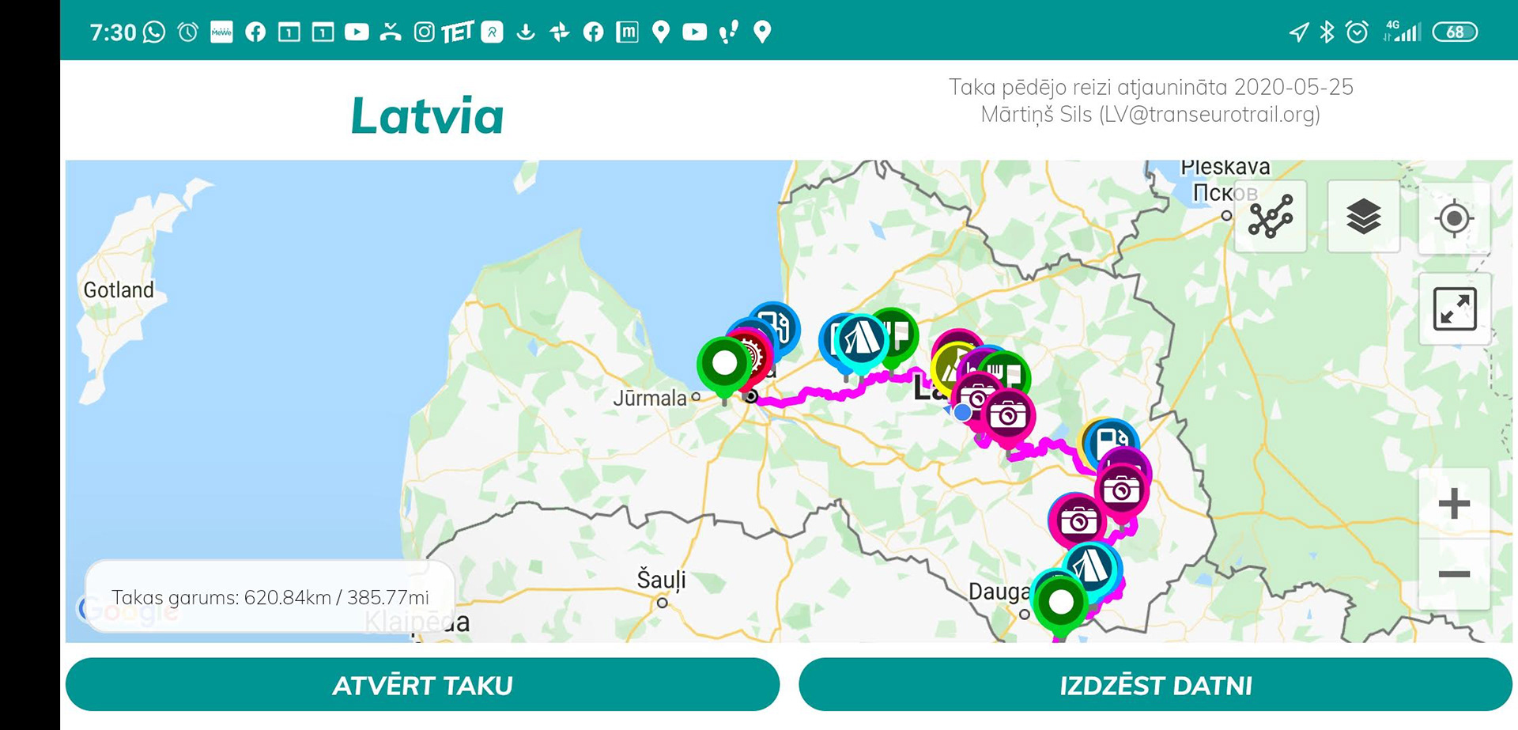Center map on my location
This screenshot has height=730, width=1518.
pos(1455,218)
